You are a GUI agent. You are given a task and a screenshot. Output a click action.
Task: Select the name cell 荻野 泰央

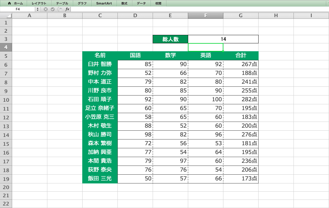100,170
